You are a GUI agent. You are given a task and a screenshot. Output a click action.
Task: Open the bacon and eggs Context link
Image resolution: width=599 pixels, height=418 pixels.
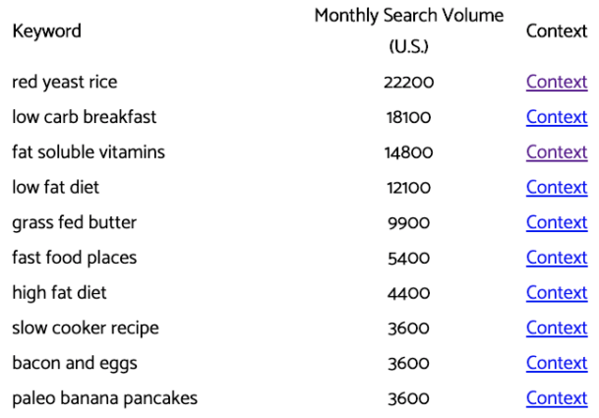tap(556, 363)
